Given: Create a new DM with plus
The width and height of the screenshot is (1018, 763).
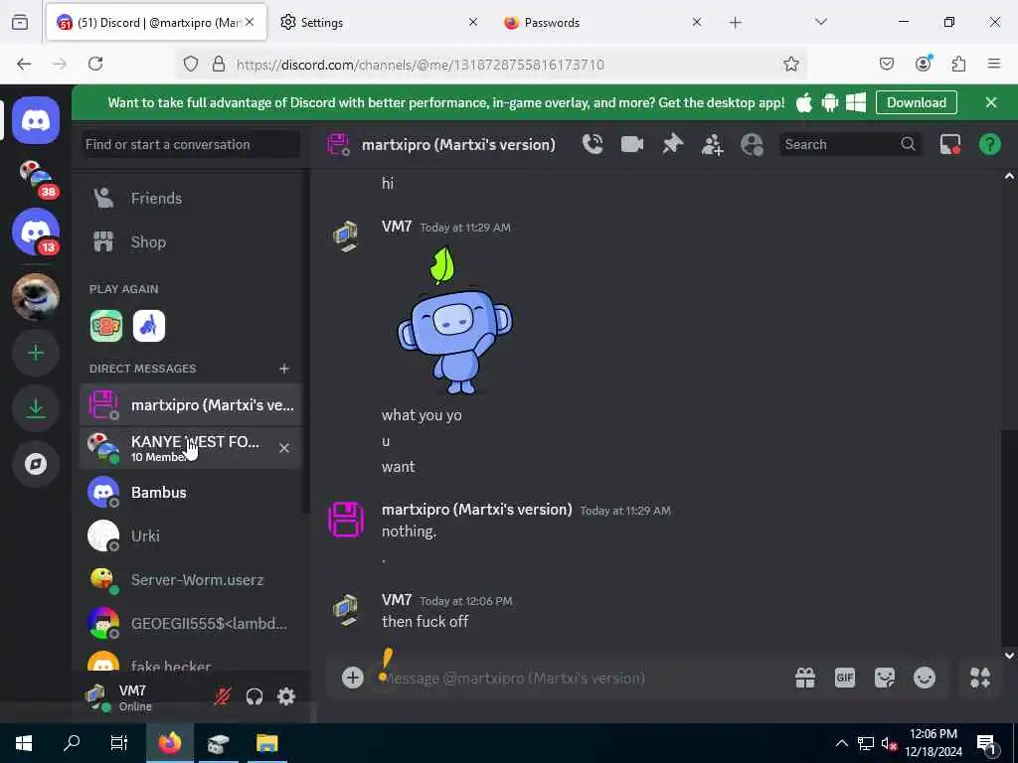Looking at the screenshot, I should 283,369.
